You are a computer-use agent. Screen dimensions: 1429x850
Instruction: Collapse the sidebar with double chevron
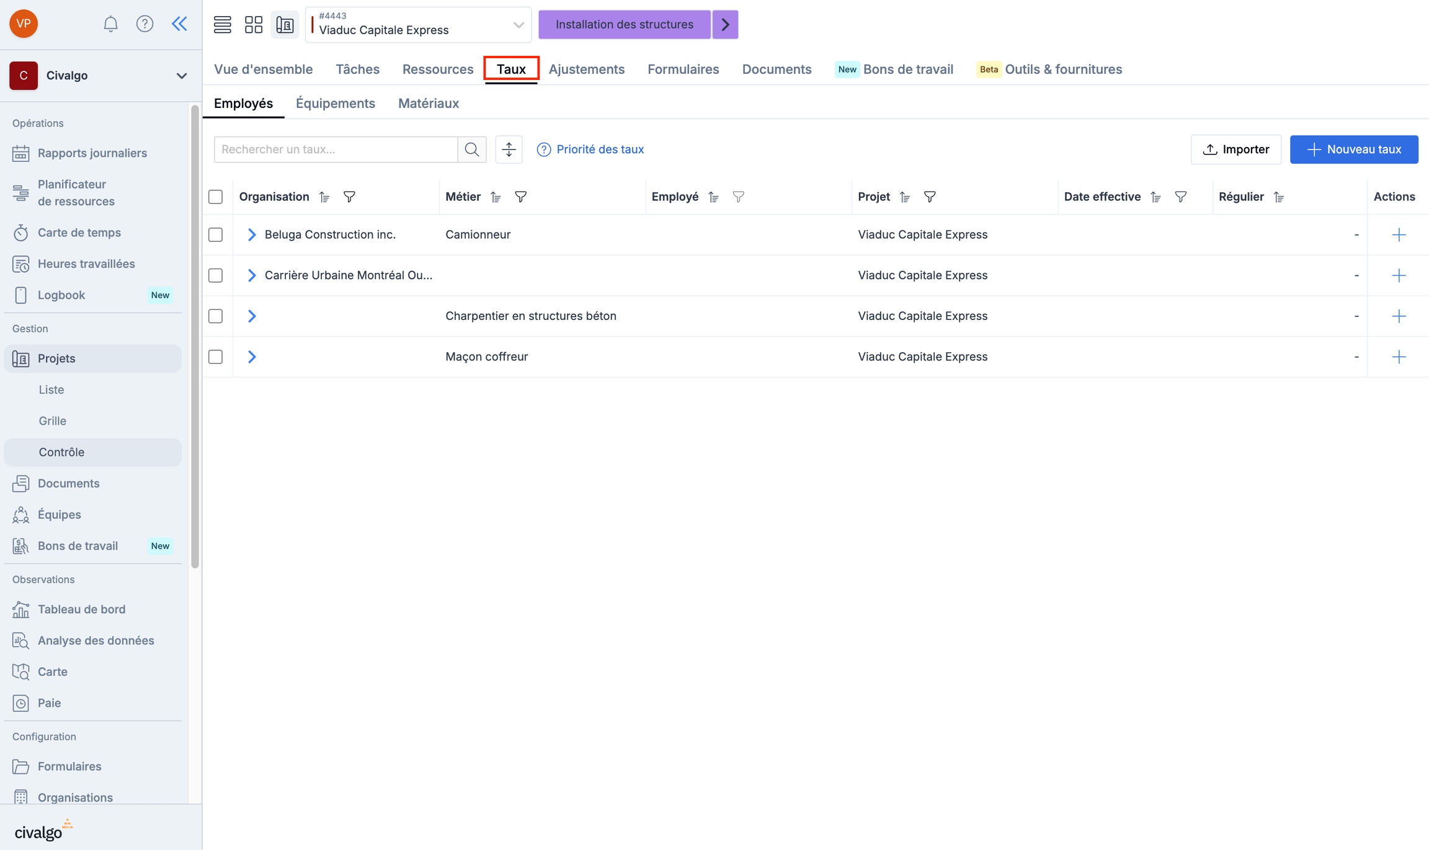[x=179, y=24]
